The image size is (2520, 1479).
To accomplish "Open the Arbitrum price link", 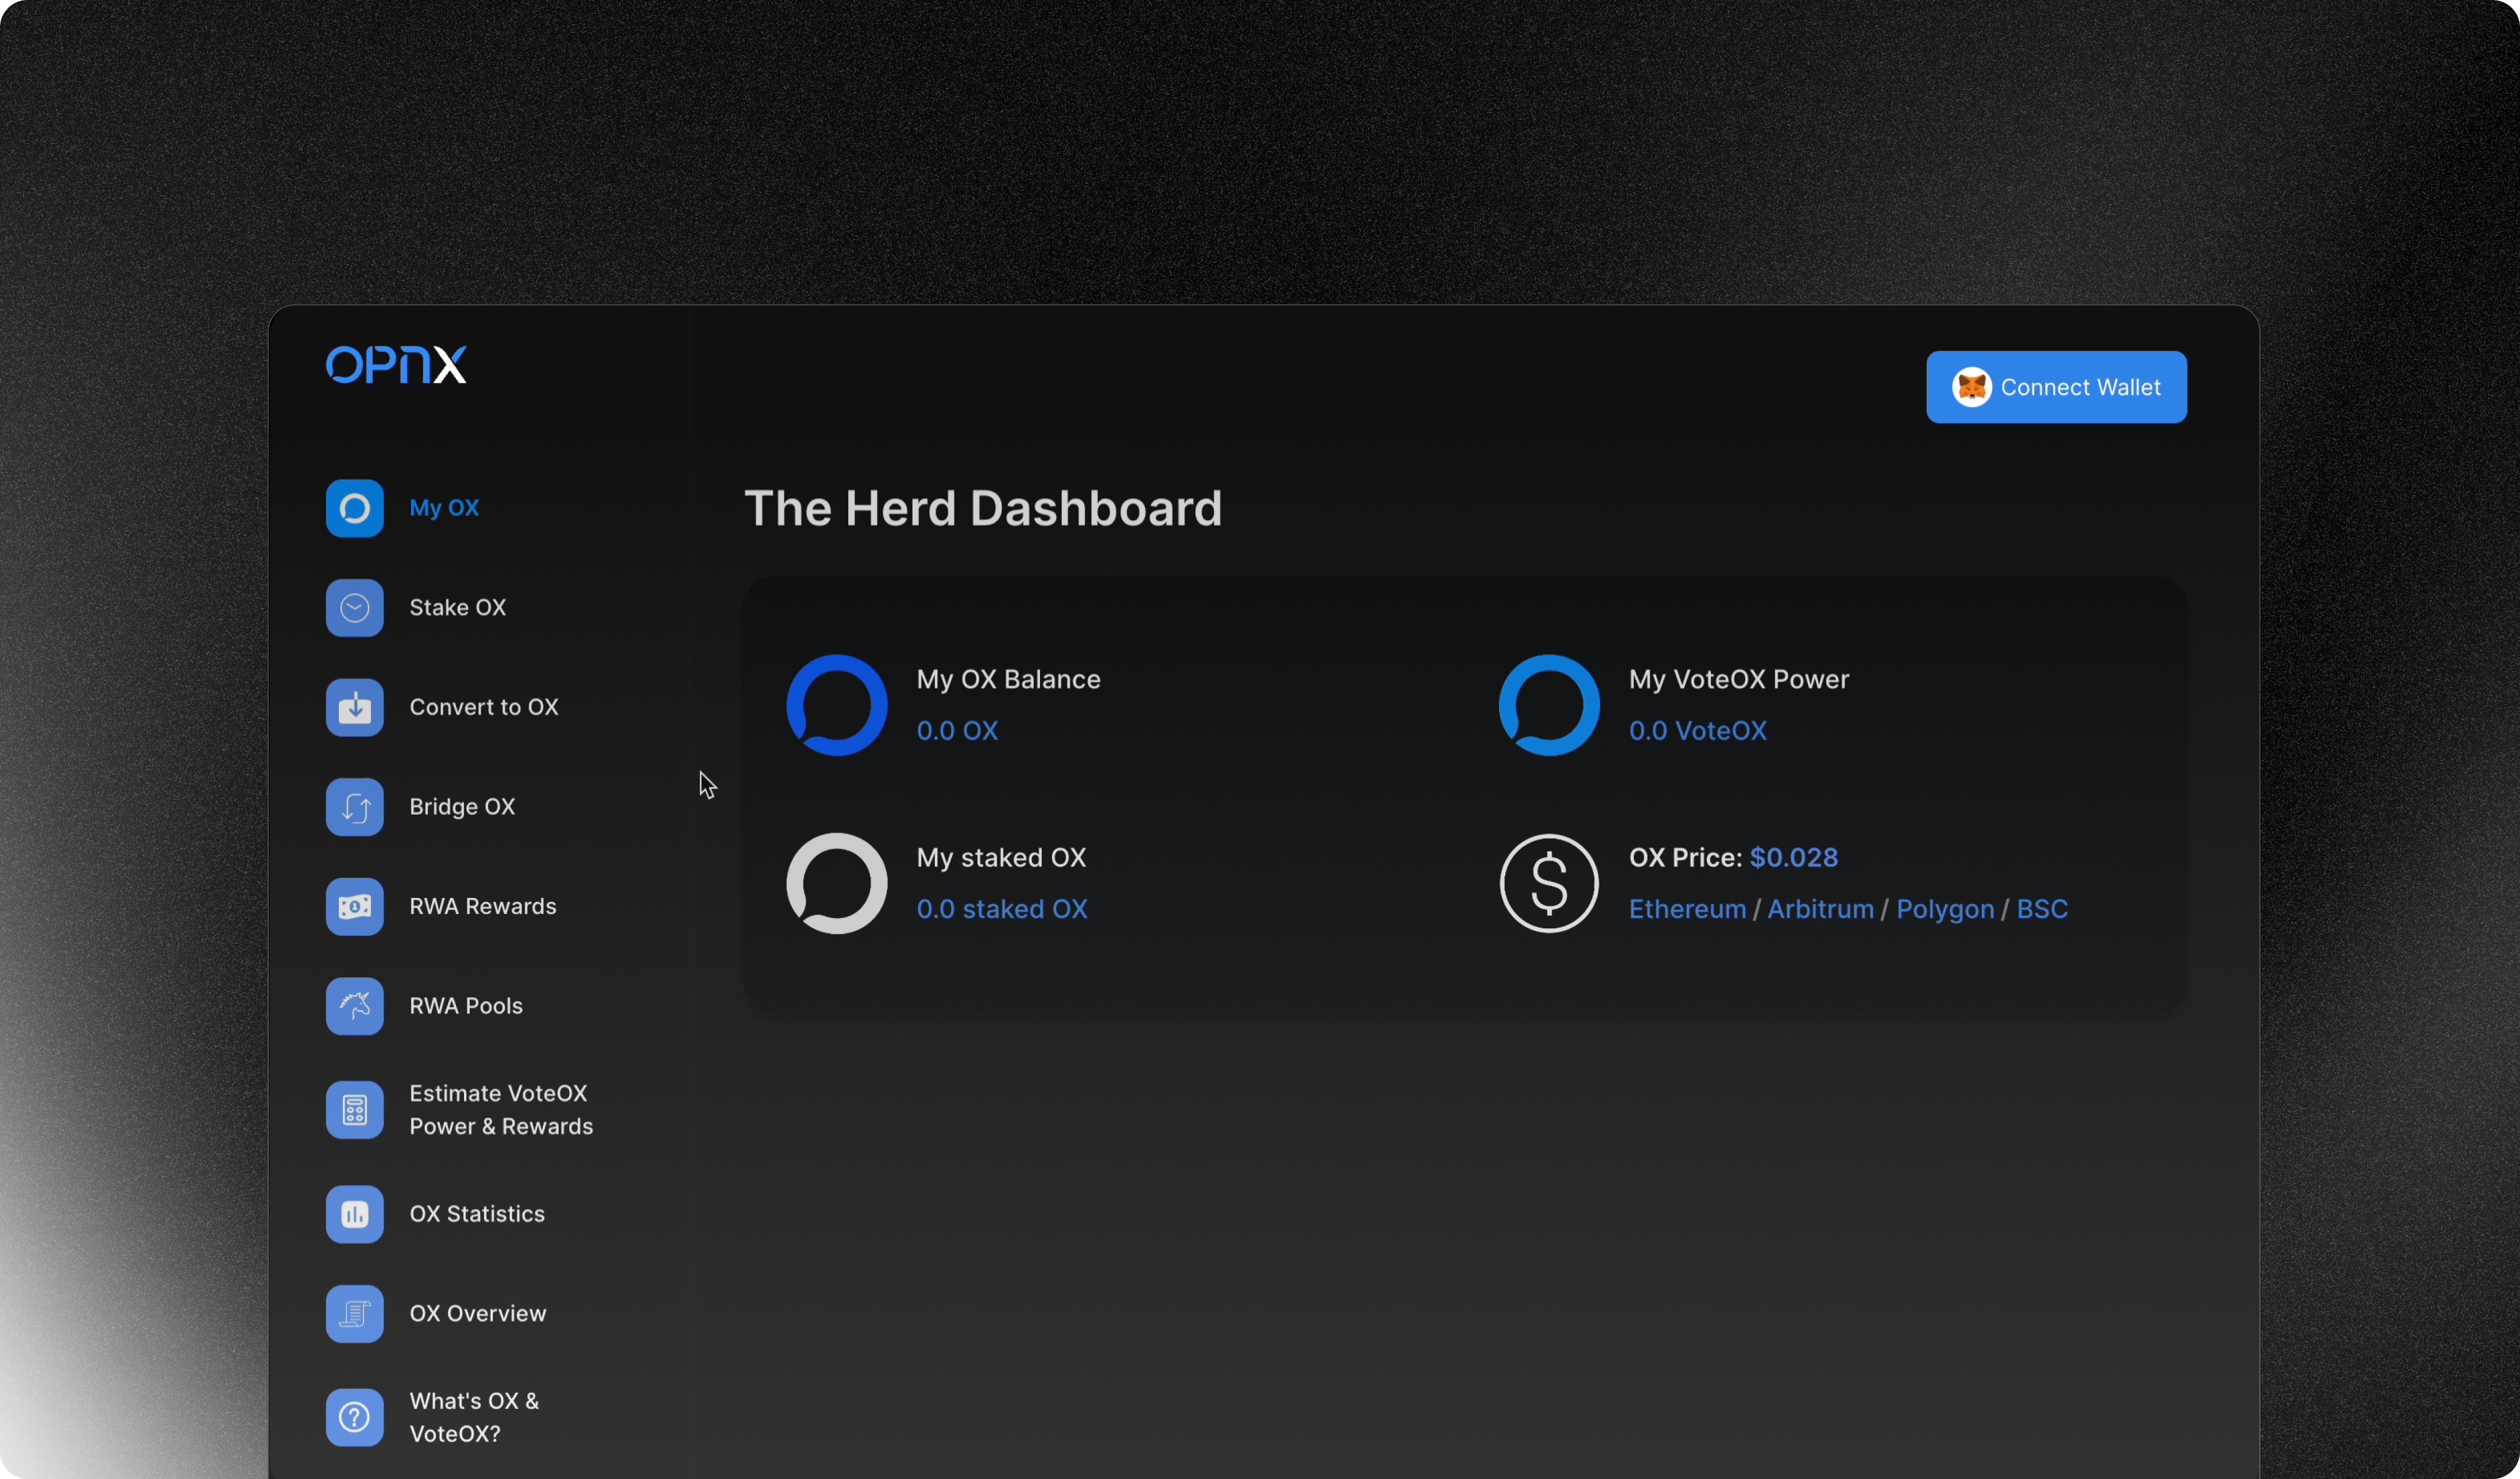I will (1820, 909).
